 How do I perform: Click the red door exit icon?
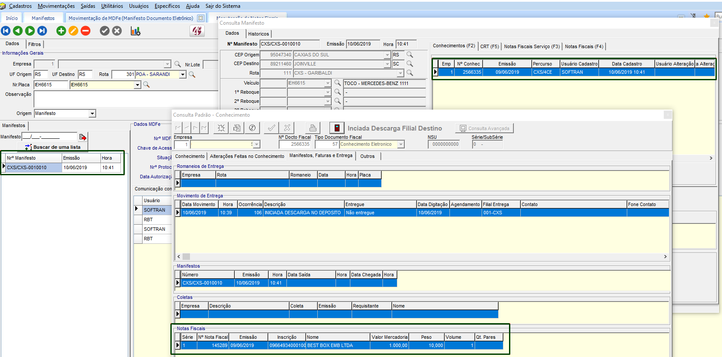point(337,128)
